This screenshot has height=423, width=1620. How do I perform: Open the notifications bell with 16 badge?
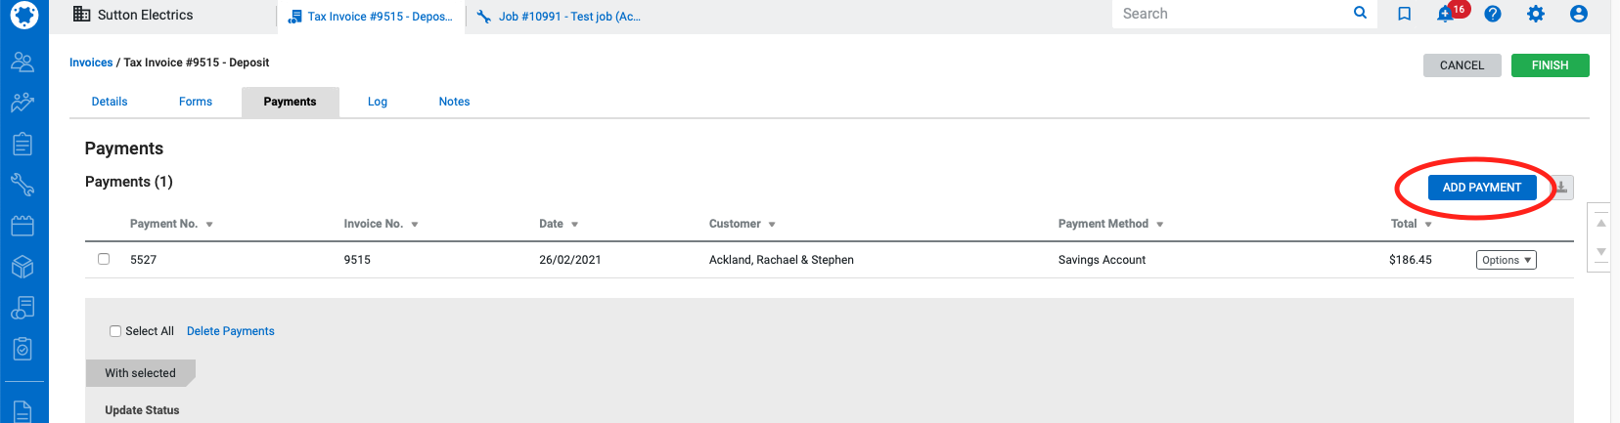tap(1446, 14)
